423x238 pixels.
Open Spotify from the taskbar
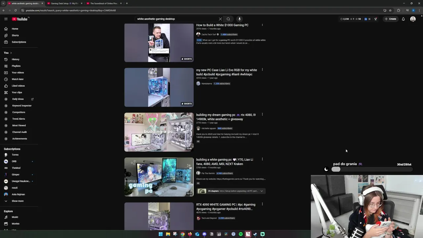pos(241,234)
